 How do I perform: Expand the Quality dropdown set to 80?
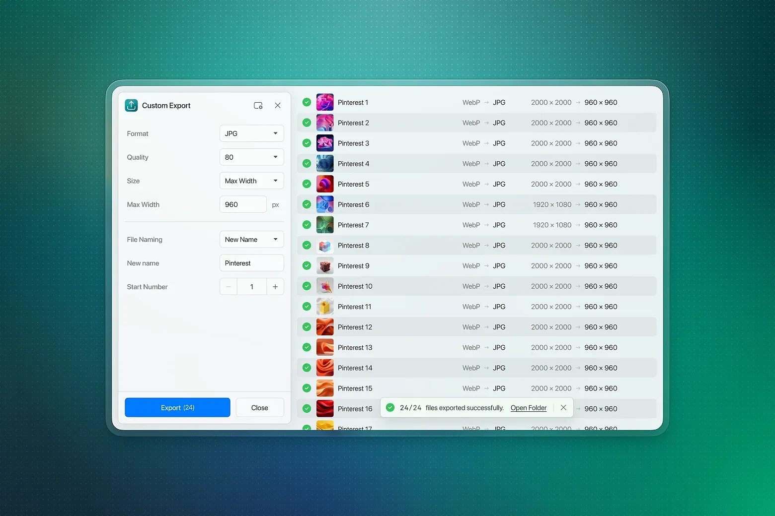point(251,157)
